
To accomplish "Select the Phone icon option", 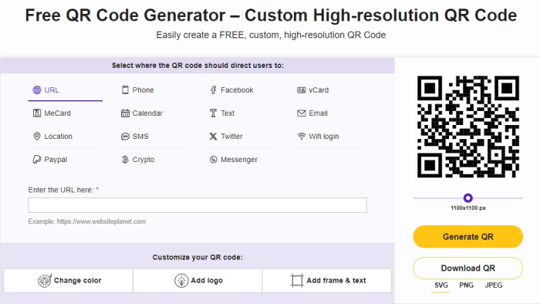I will pos(125,90).
